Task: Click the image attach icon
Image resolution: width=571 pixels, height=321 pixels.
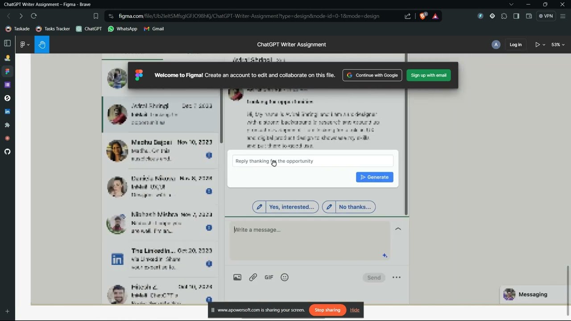Action: pos(237,277)
